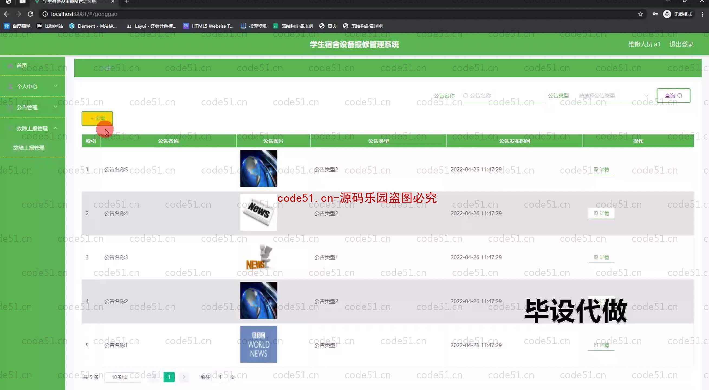
Task: Open the 百度翻译 bookmark
Action: (x=17, y=26)
